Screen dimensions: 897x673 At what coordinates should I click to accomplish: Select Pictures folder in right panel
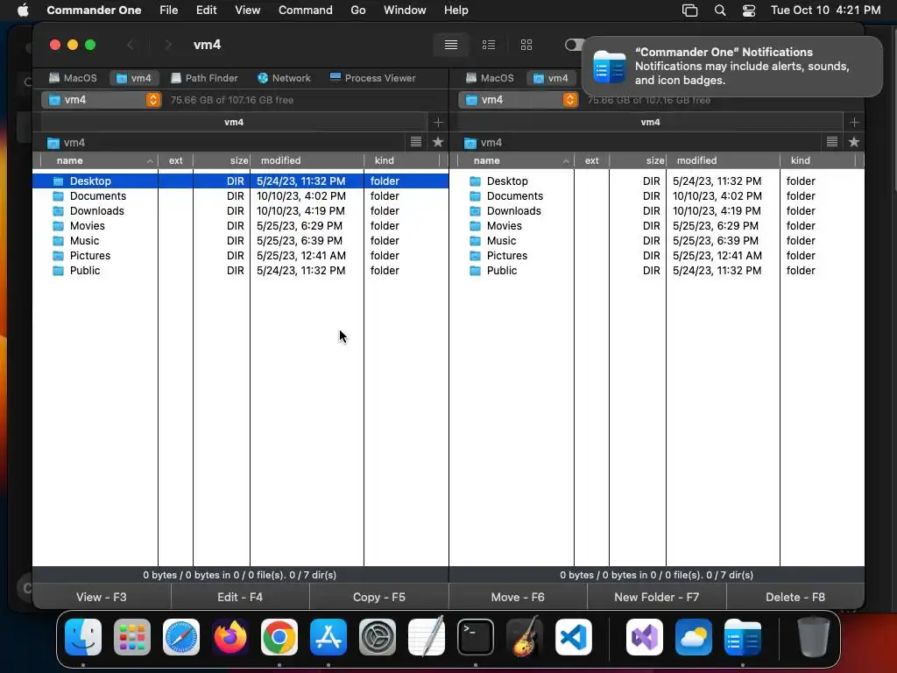[x=657, y=255]
